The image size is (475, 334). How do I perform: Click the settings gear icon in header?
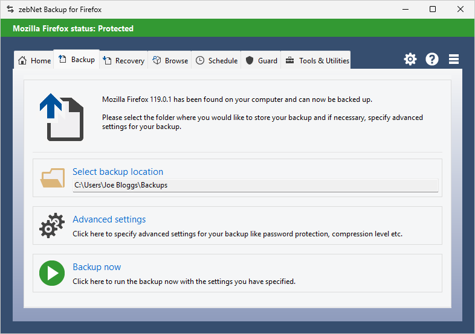(x=410, y=59)
